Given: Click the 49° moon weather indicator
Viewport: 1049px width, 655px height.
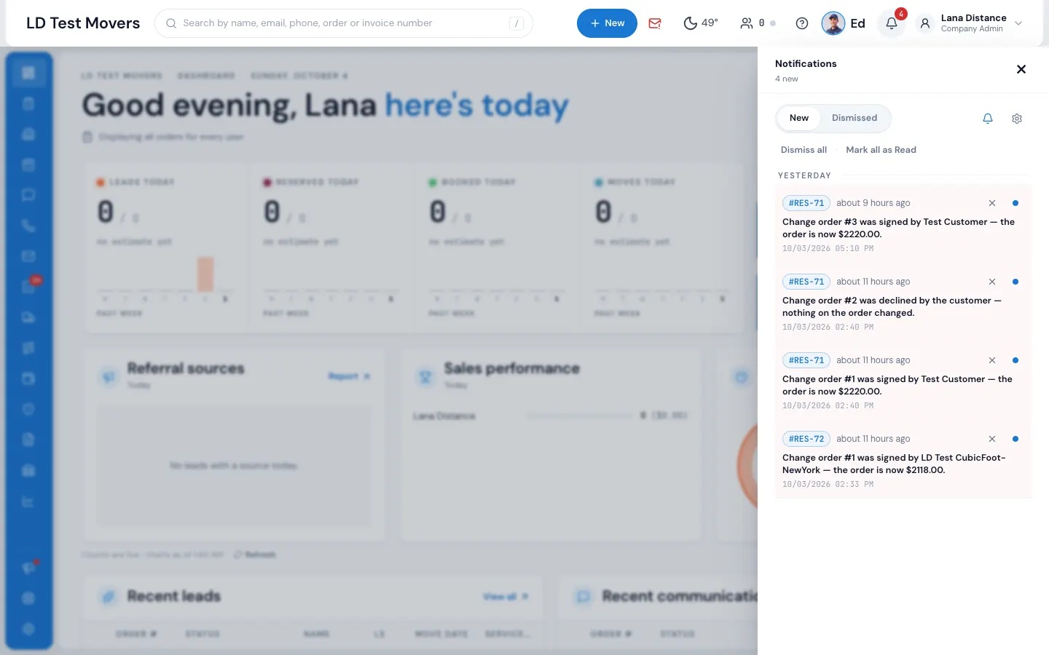Looking at the screenshot, I should pos(701,23).
